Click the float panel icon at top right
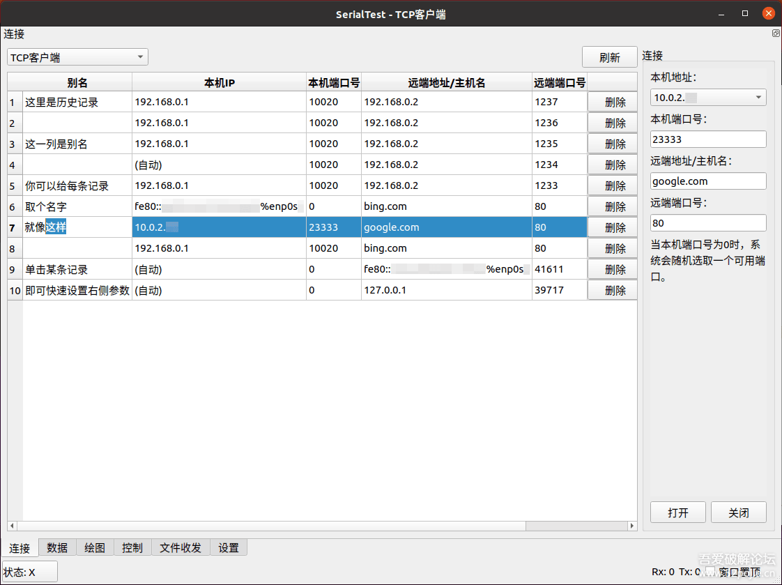Screen dimensions: 782x585 [776, 33]
